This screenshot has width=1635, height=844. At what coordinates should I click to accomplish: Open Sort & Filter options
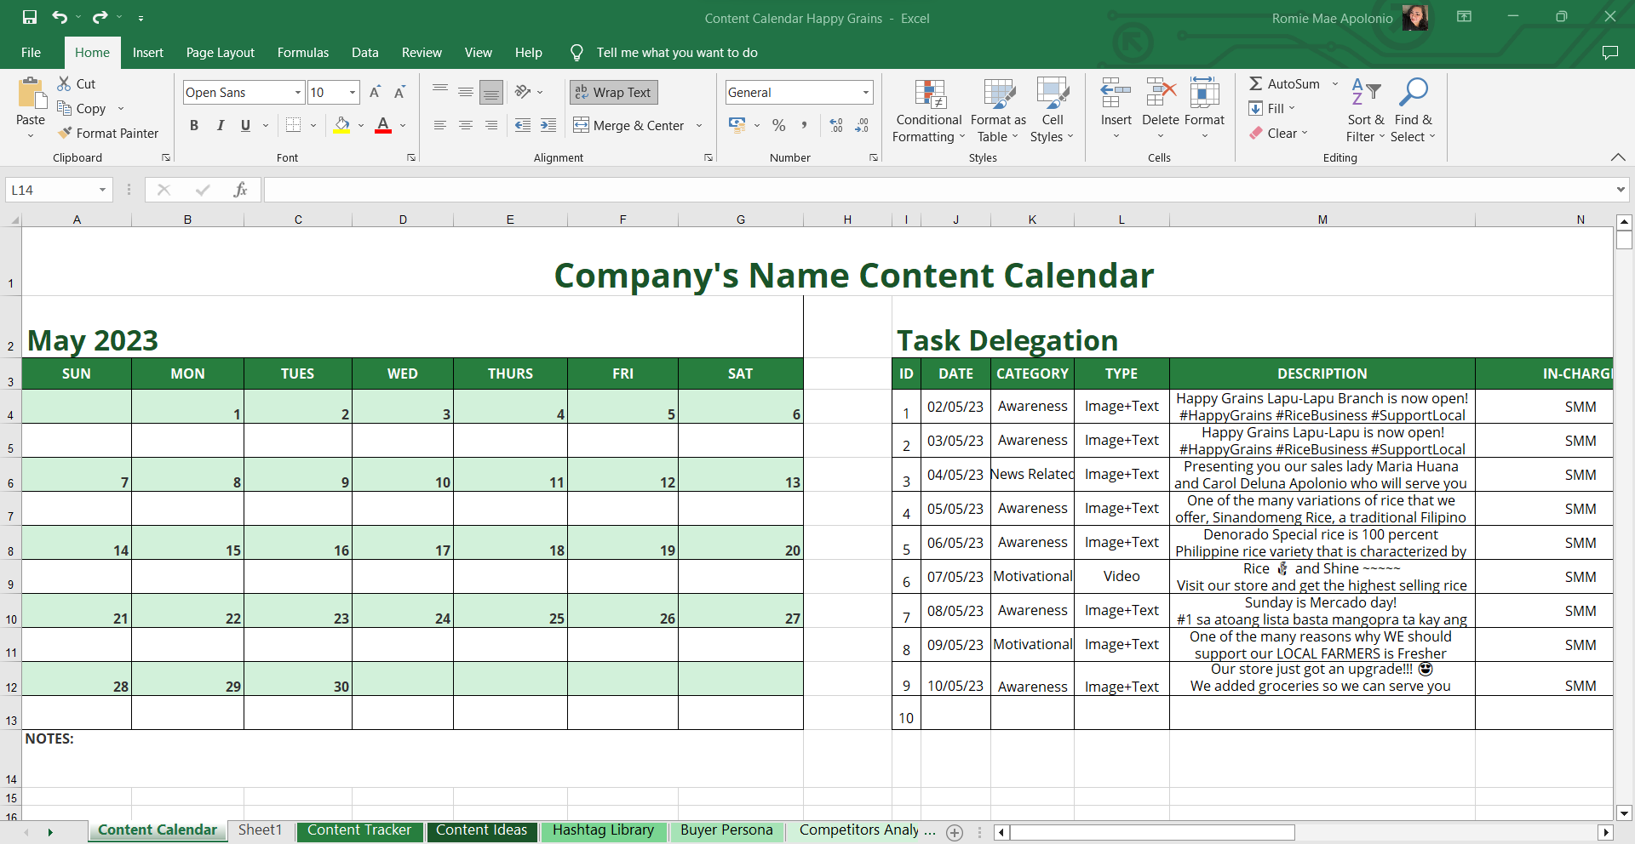(1366, 111)
